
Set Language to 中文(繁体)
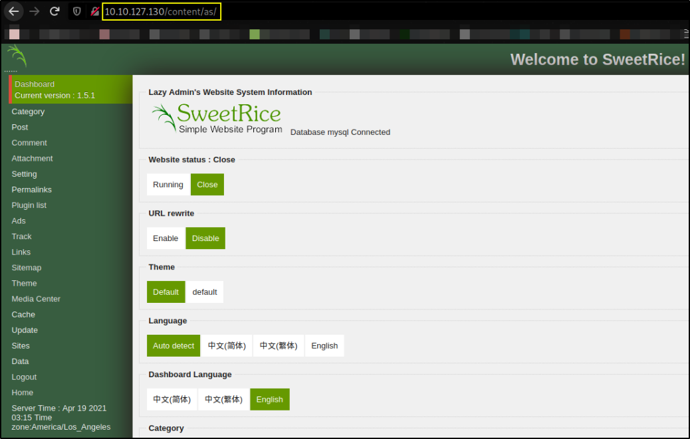(x=279, y=346)
